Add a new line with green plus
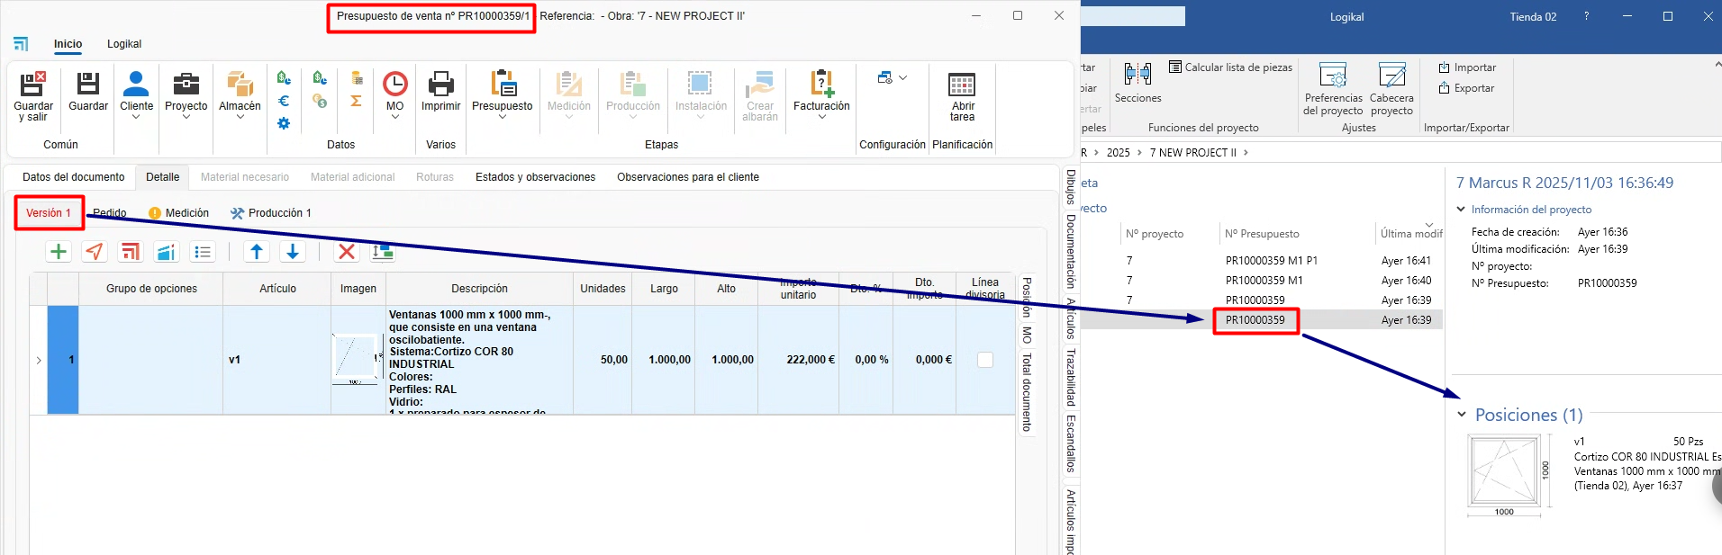 pyautogui.click(x=59, y=252)
